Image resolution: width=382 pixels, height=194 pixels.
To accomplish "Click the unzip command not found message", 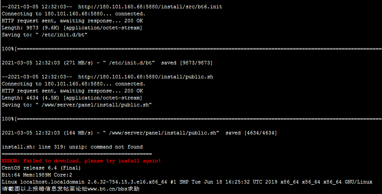I will (72, 147).
